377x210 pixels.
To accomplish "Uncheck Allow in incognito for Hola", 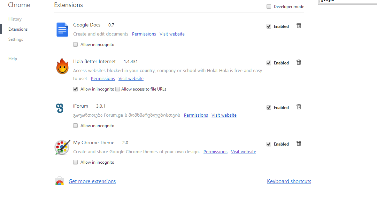I will [76, 89].
